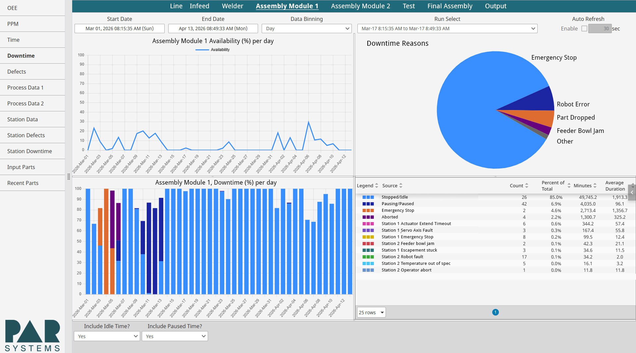Switch to the Test tab
Viewport: 636px width, 353px height.
point(409,6)
